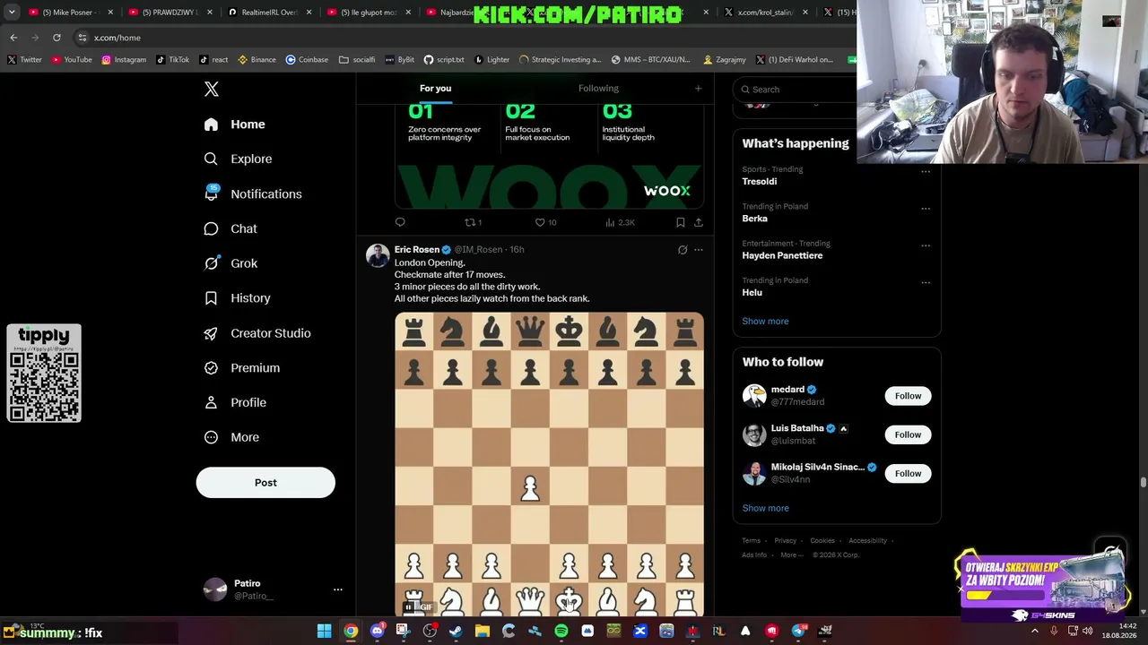
Task: Open Grok from the sidebar
Action: (230, 263)
